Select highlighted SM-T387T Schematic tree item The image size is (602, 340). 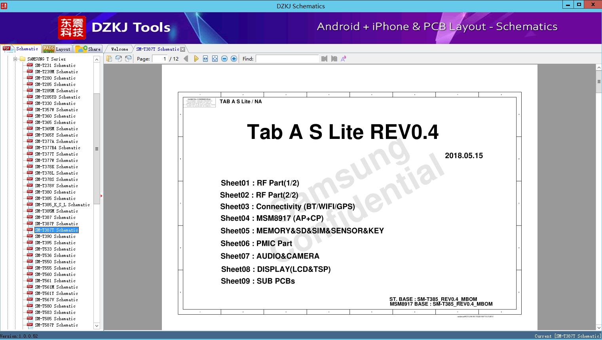56,230
